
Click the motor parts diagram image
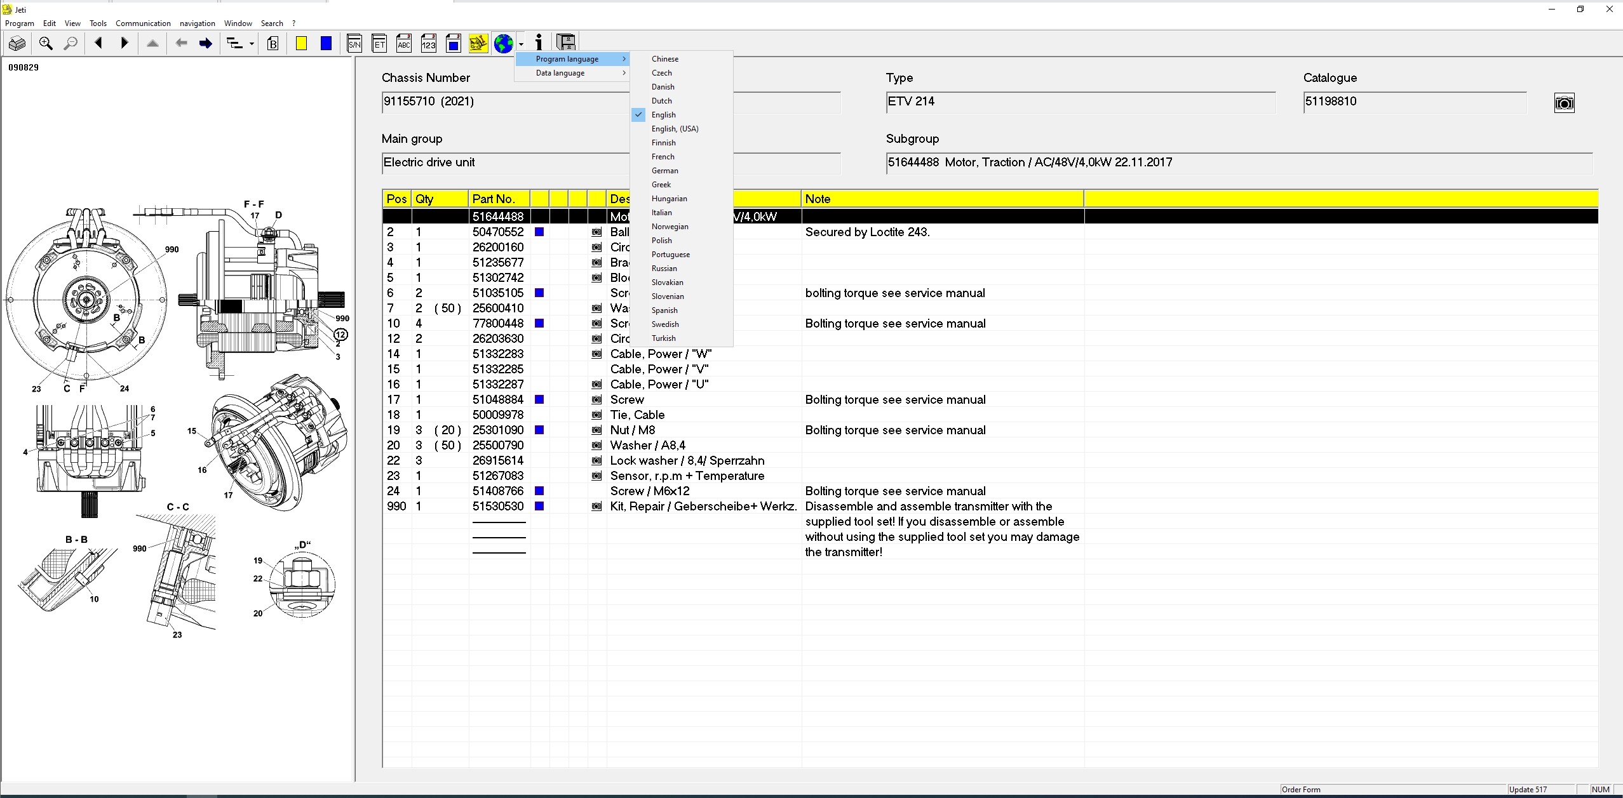[177, 419]
